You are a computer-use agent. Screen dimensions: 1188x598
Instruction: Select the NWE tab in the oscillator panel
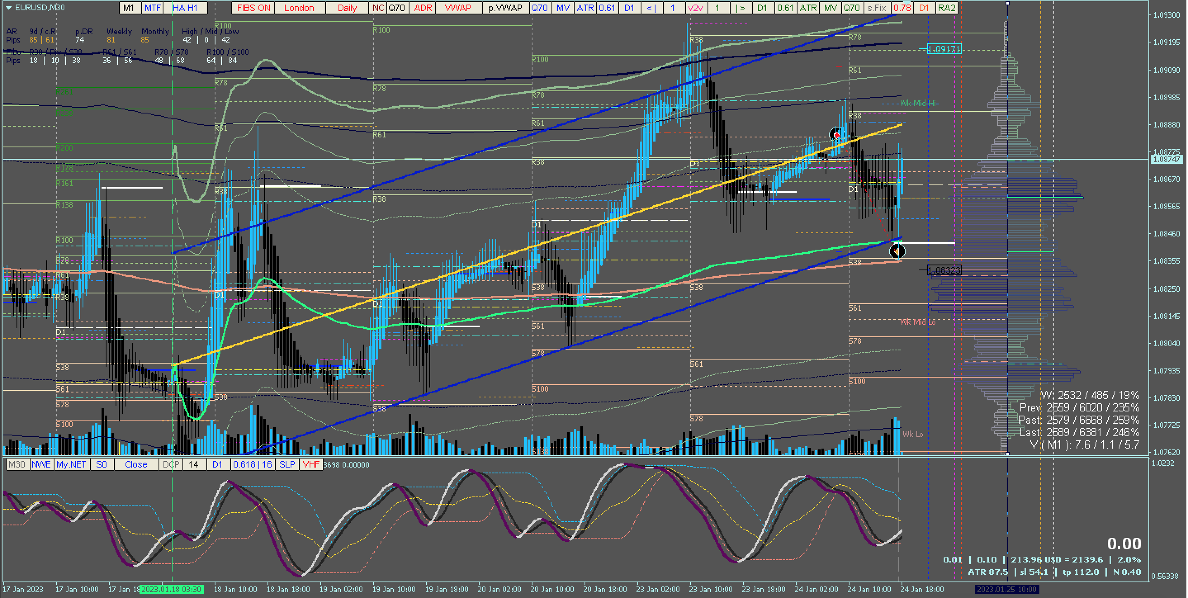point(41,464)
